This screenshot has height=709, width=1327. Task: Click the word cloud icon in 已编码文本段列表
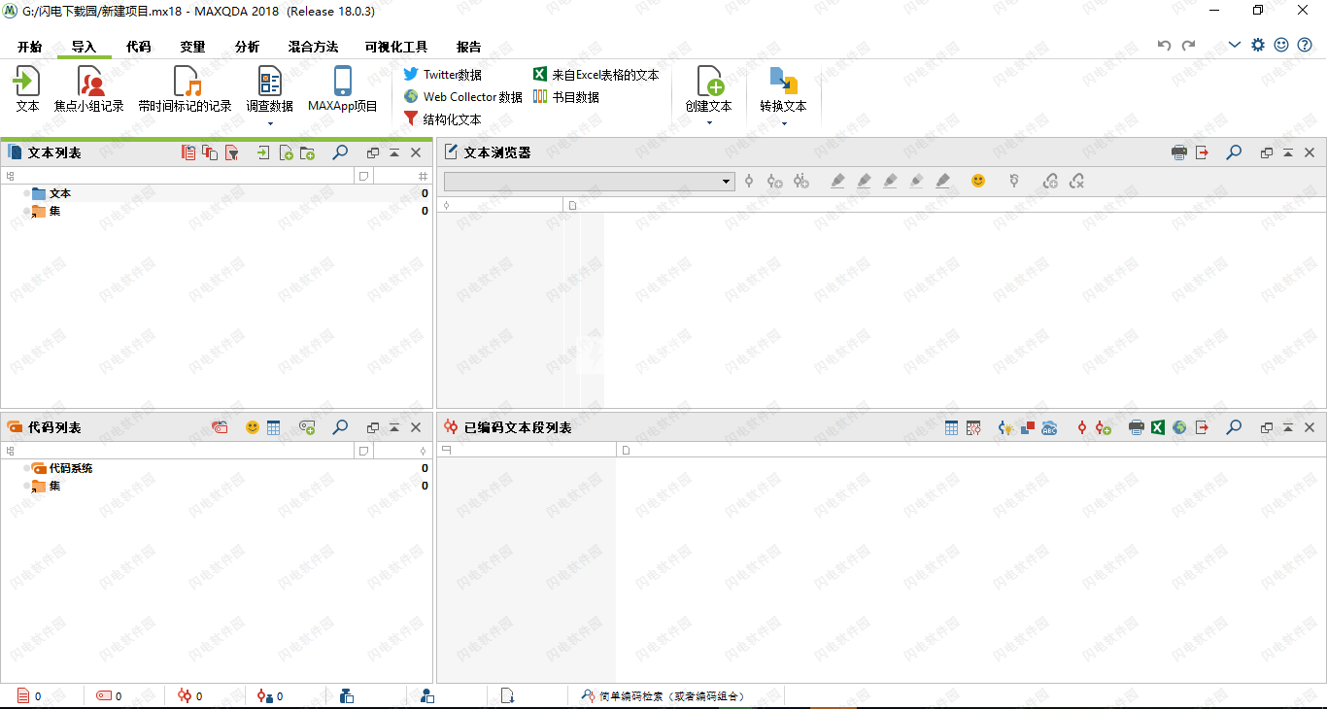tap(1049, 427)
